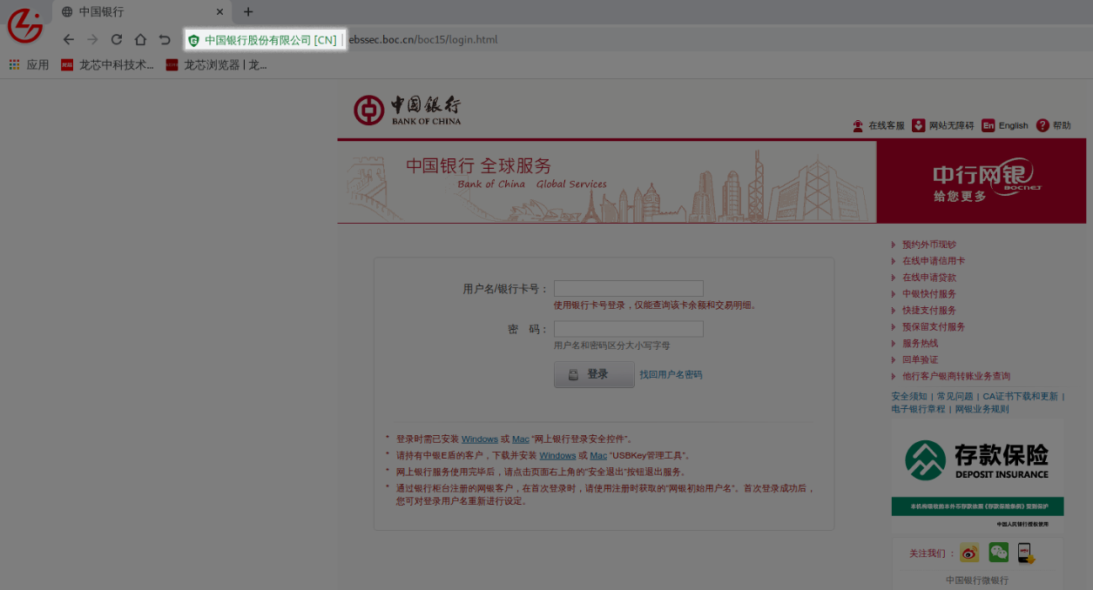Reload the current page
1093x590 pixels.
click(116, 39)
